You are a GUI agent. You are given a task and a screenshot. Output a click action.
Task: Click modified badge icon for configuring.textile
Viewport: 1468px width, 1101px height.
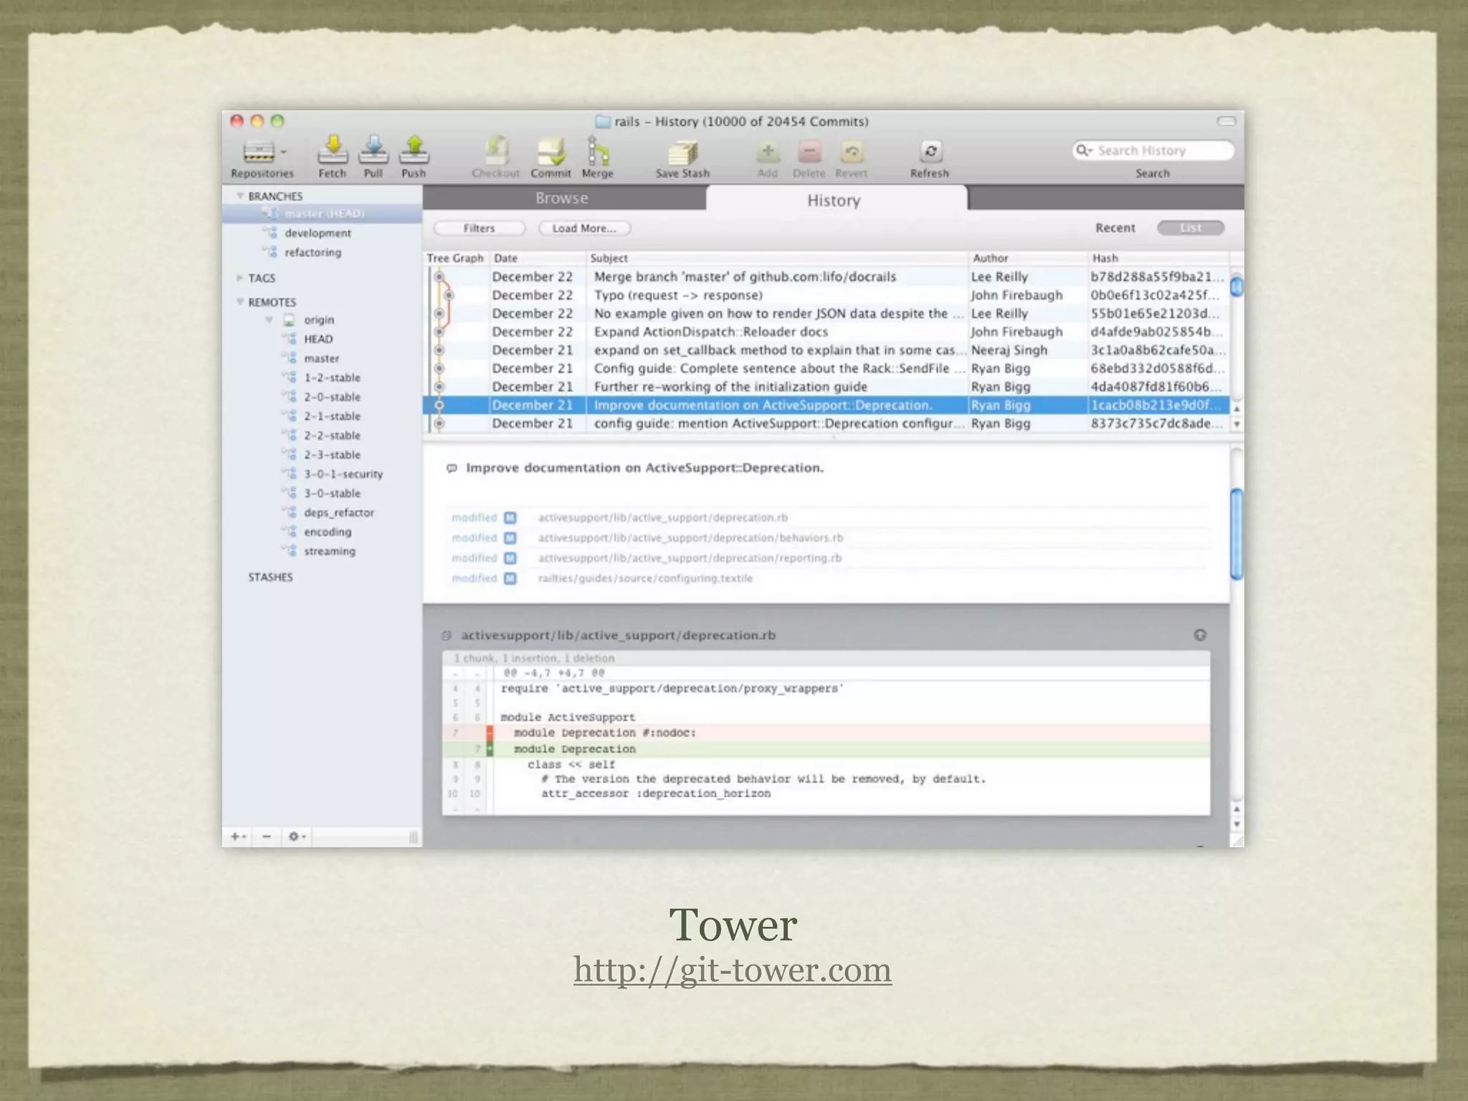(510, 578)
